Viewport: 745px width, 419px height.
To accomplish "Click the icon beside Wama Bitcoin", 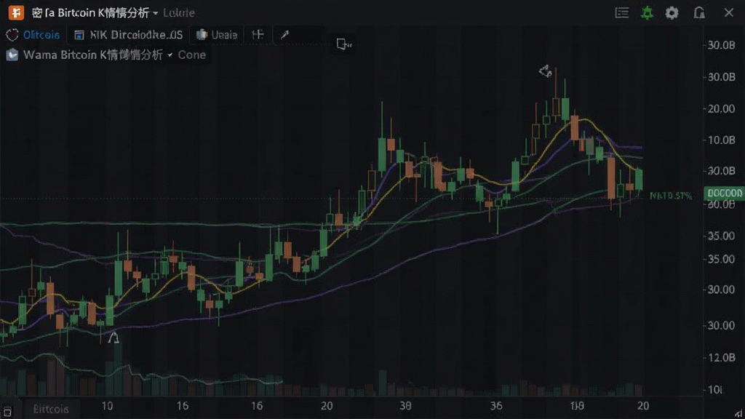I will pos(12,55).
